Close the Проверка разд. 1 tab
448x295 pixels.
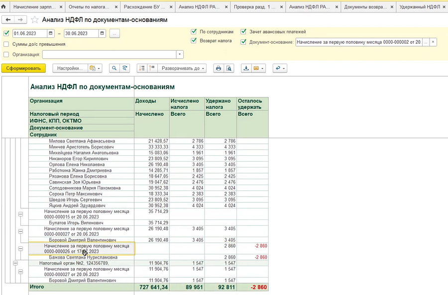tap(281, 7)
